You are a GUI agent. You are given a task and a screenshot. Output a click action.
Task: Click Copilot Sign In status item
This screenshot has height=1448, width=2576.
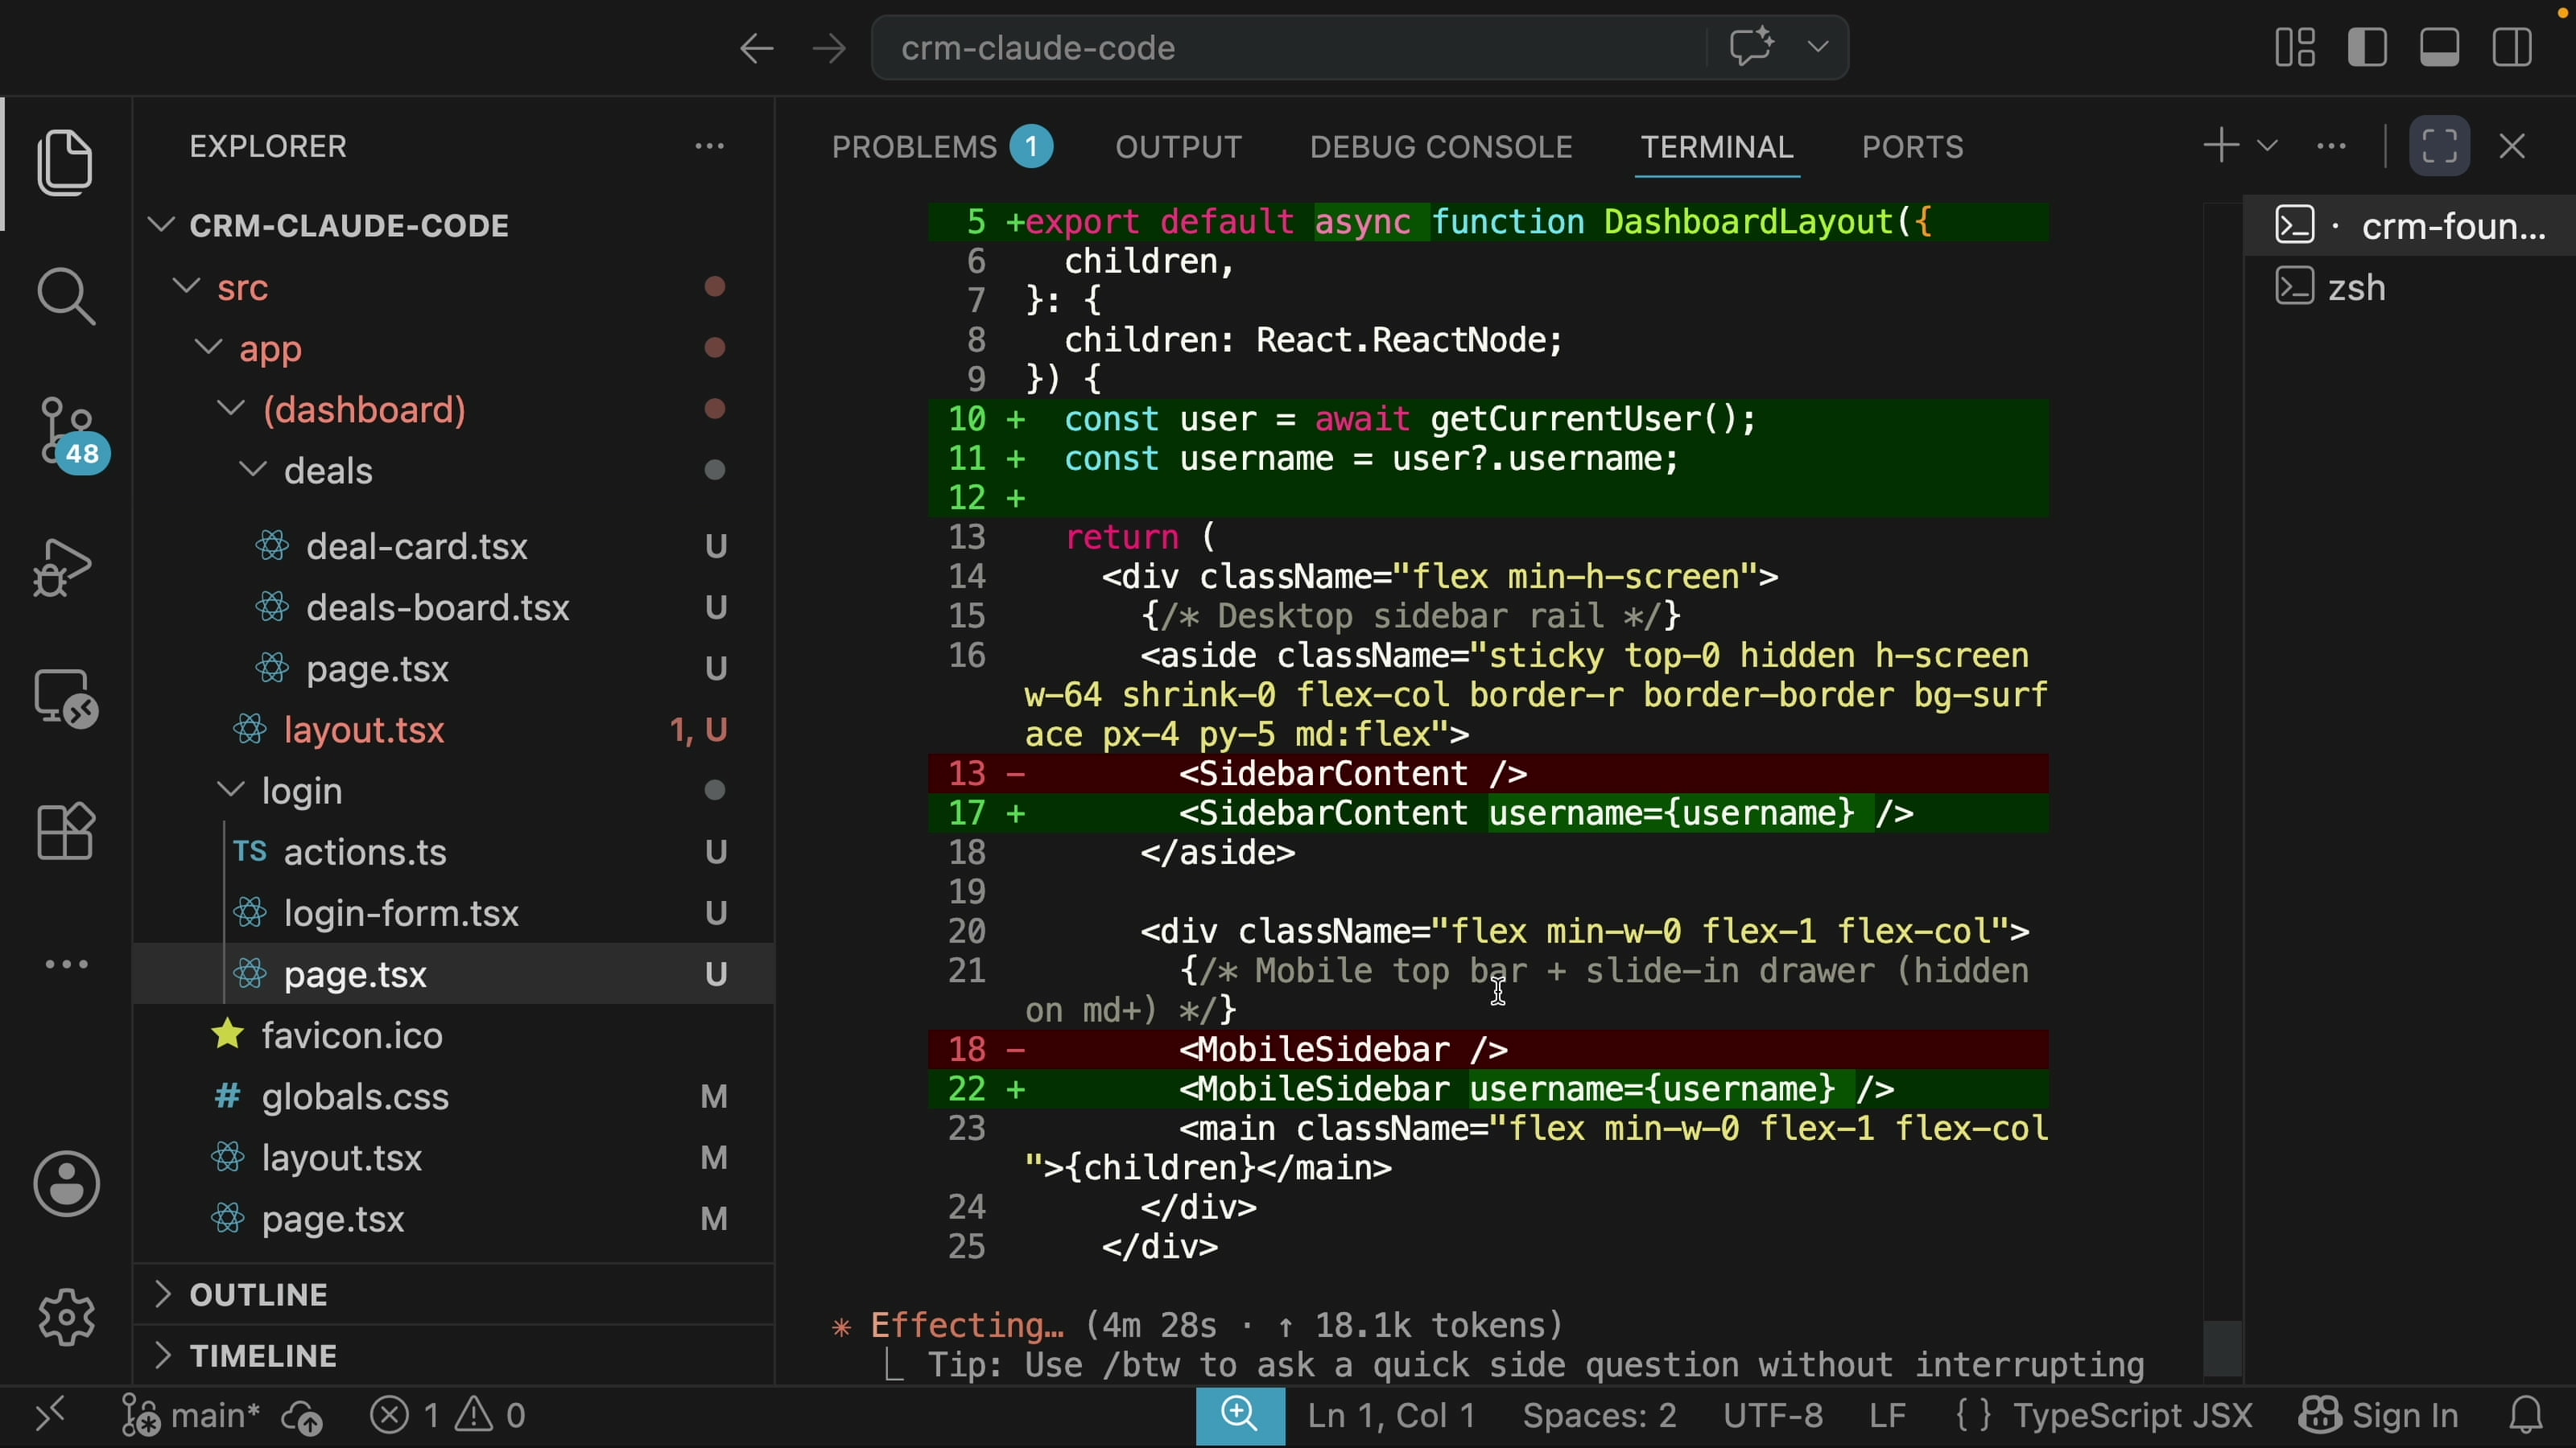click(x=2379, y=1416)
